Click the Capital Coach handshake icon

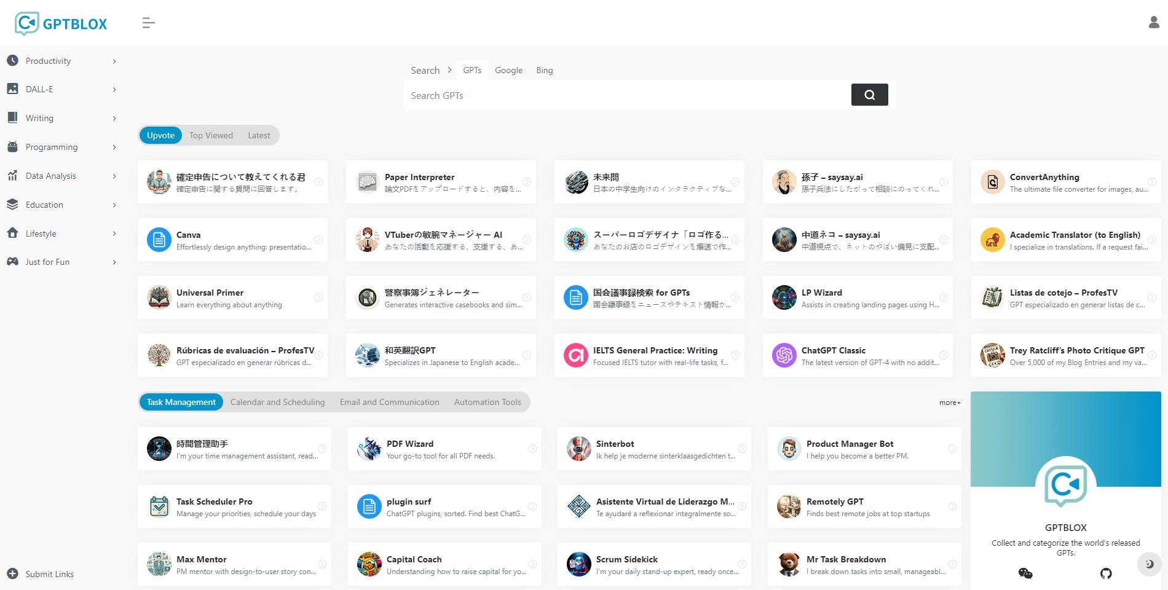click(369, 564)
